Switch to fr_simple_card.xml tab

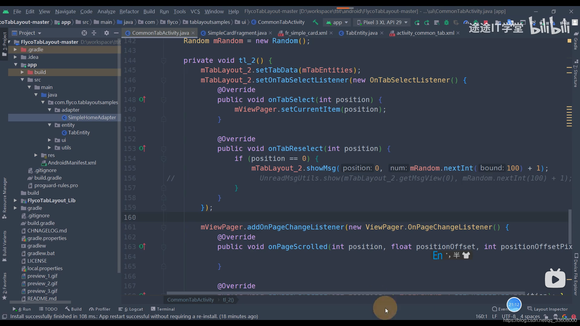tap(306, 33)
